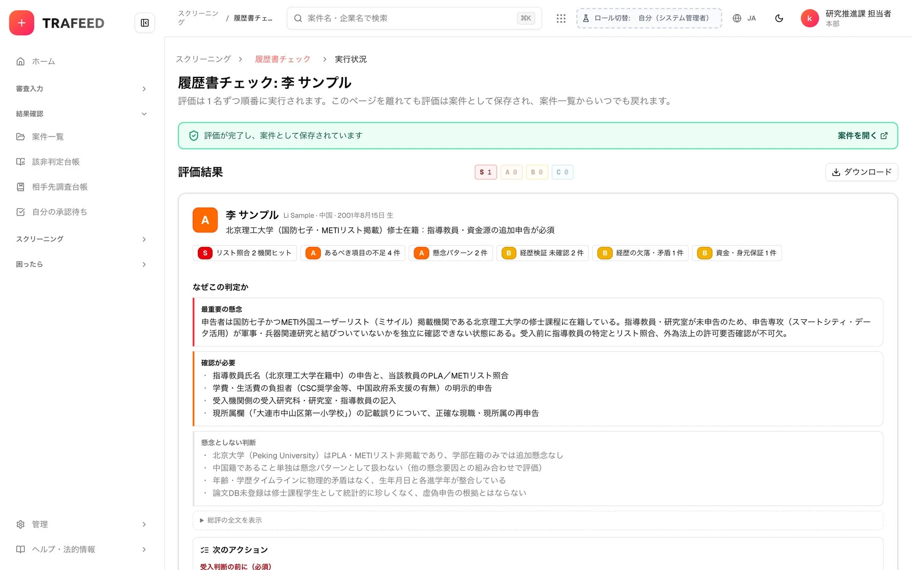Viewport: 912px width, 570px height.
Task: Click the gear icon beside 管理
Action: coord(21,524)
